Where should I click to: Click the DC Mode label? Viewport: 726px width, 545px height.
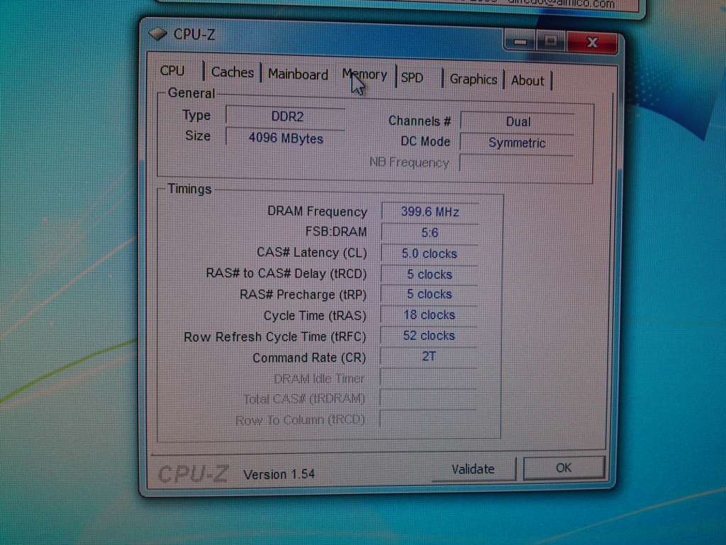425,141
